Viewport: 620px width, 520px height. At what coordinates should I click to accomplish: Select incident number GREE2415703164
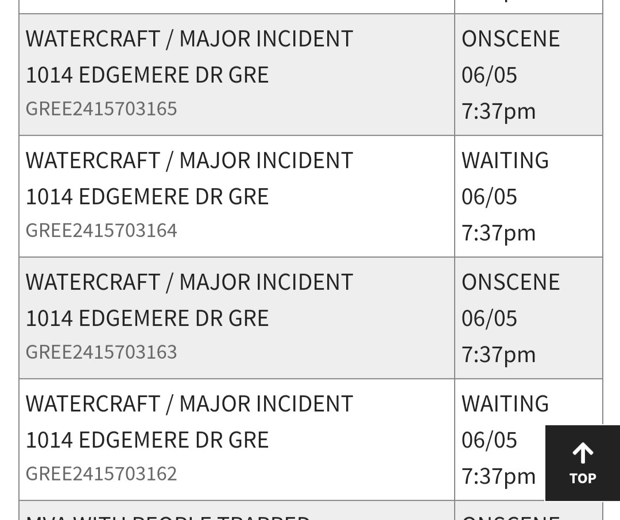(x=101, y=231)
